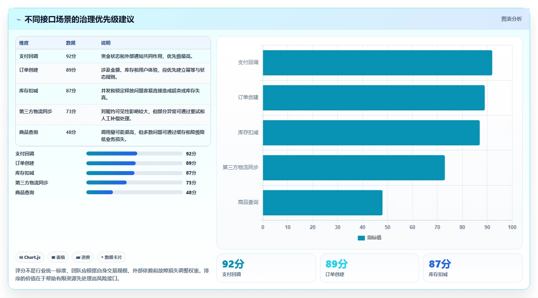Click the 73分 value beside progress bar
The height and width of the screenshot is (298, 538).
[x=191, y=183]
